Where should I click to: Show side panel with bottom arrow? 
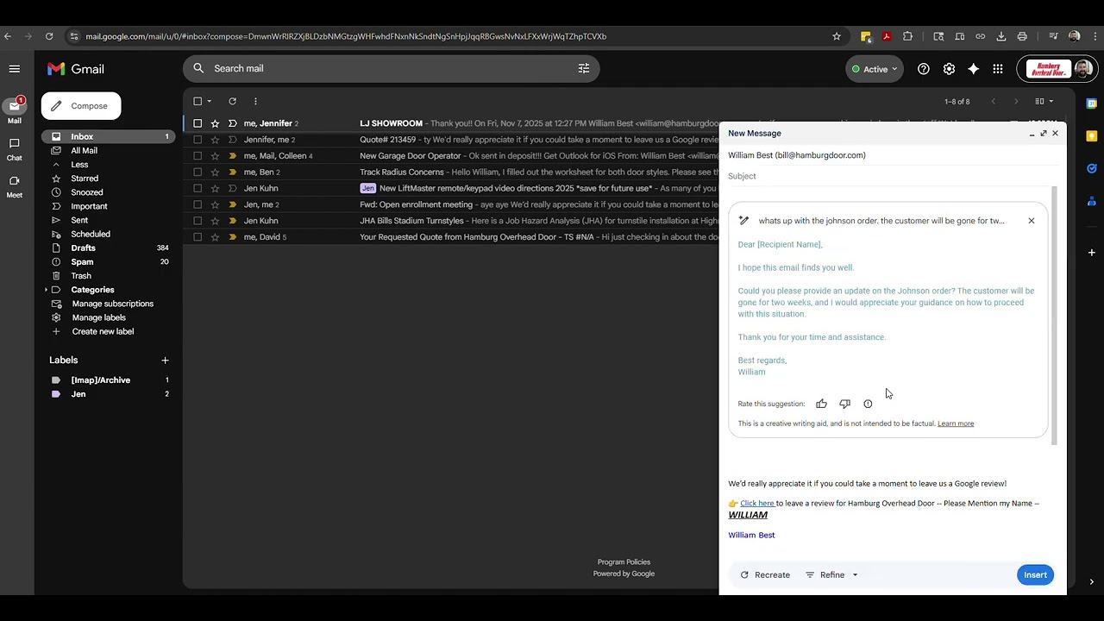coord(1092,582)
